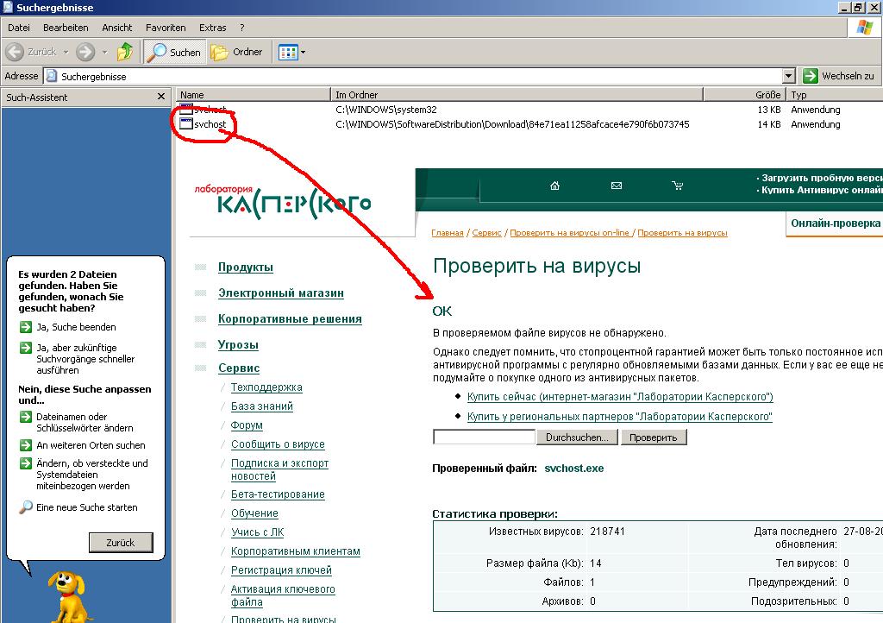Open the Техподдержка link
This screenshot has width=883, height=623.
coord(266,387)
